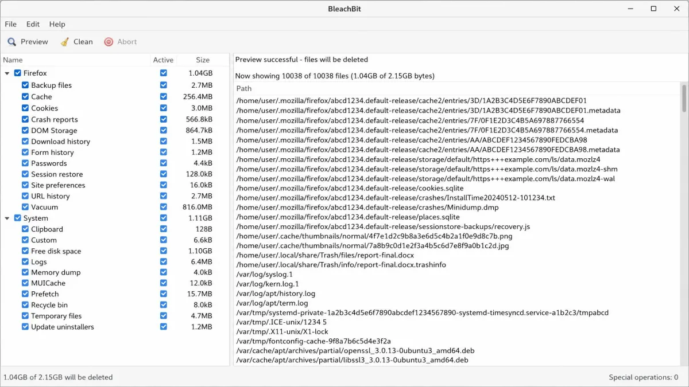Click the 256.4MB size value
This screenshot has width=689, height=387.
198,97
